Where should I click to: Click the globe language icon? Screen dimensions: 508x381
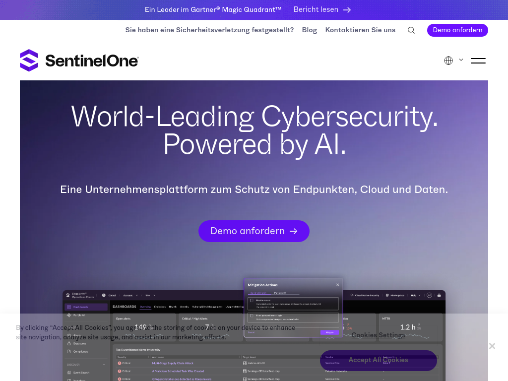[448, 61]
